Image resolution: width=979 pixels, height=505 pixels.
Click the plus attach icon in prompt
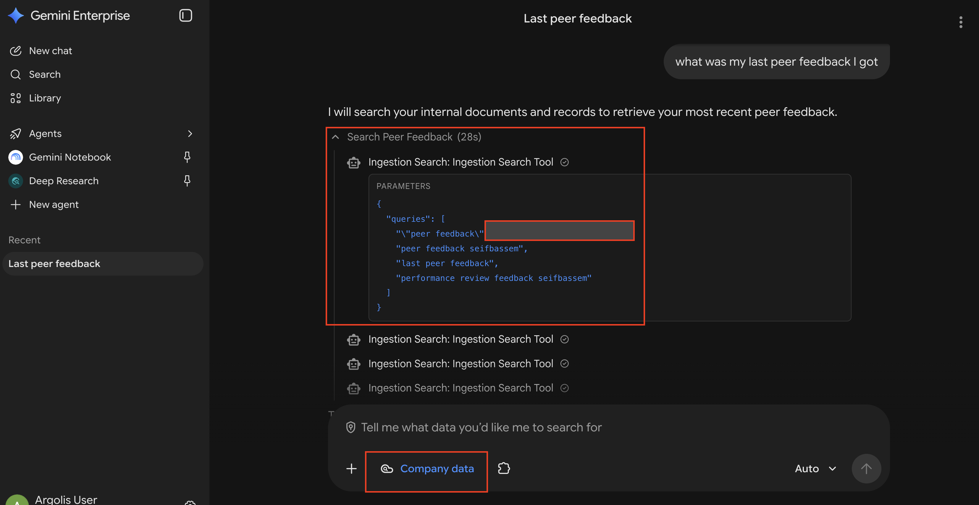click(352, 469)
